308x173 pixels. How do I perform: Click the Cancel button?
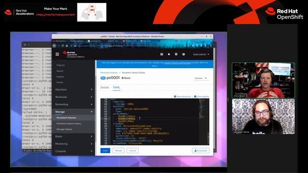point(133,150)
